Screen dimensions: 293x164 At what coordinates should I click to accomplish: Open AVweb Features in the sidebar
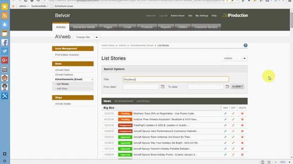click(x=64, y=75)
